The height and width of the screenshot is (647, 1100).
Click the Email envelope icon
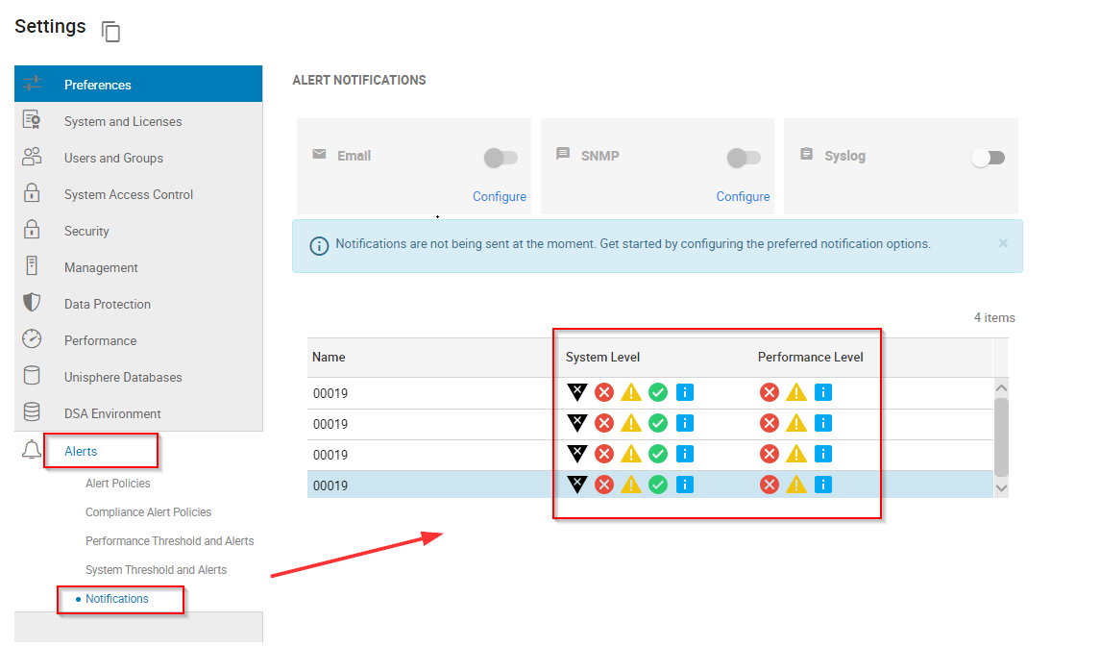319,154
